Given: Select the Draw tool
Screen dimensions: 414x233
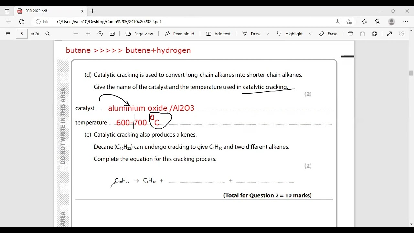Looking at the screenshot, I should coord(252,34).
